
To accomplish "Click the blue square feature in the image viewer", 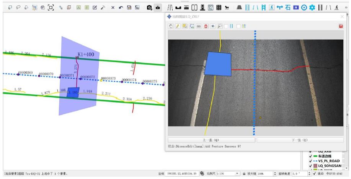I will (x=218, y=64).
